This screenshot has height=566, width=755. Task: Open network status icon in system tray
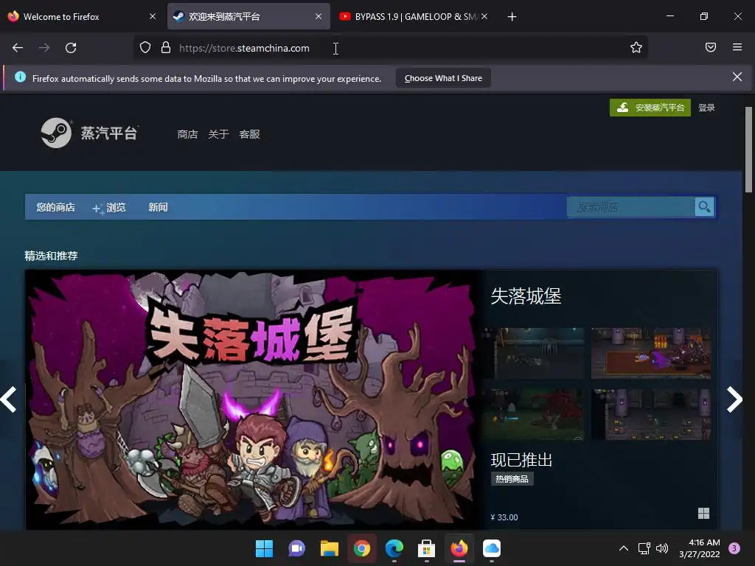click(x=644, y=548)
